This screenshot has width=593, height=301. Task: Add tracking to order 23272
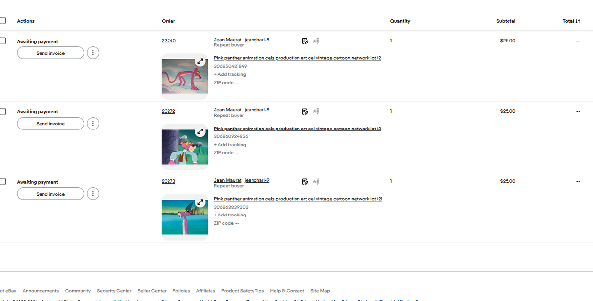(230, 145)
